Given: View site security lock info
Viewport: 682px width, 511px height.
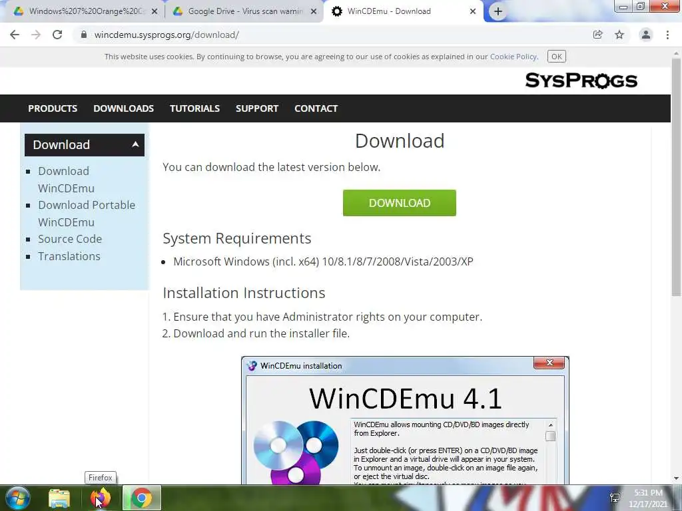Looking at the screenshot, I should [x=84, y=35].
